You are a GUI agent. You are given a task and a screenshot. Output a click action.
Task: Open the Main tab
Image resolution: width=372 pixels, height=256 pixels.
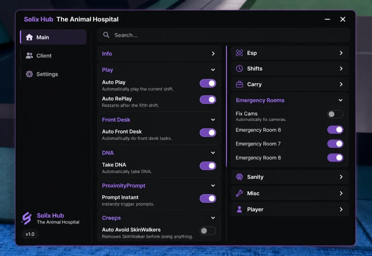53,37
